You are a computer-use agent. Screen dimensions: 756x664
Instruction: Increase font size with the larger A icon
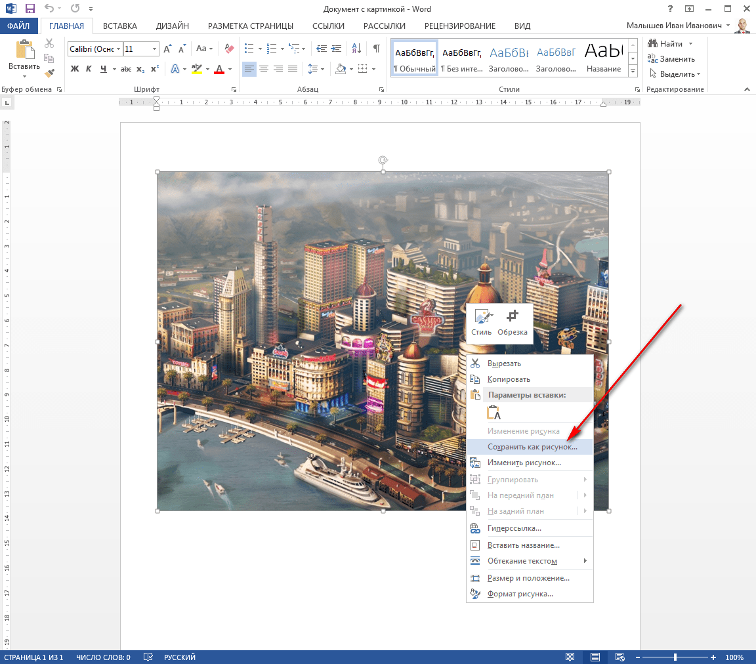(x=167, y=49)
